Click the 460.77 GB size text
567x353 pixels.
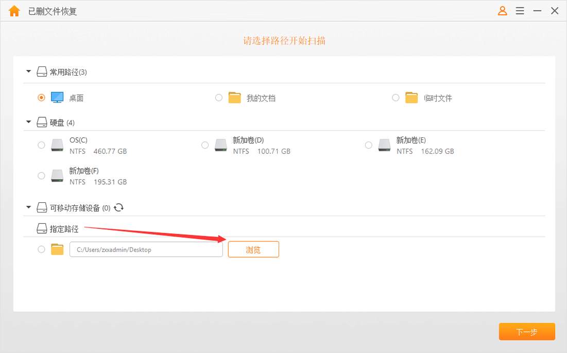tap(110, 151)
